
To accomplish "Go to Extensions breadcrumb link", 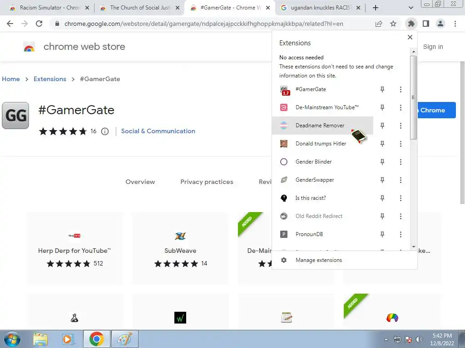I will pos(50,79).
